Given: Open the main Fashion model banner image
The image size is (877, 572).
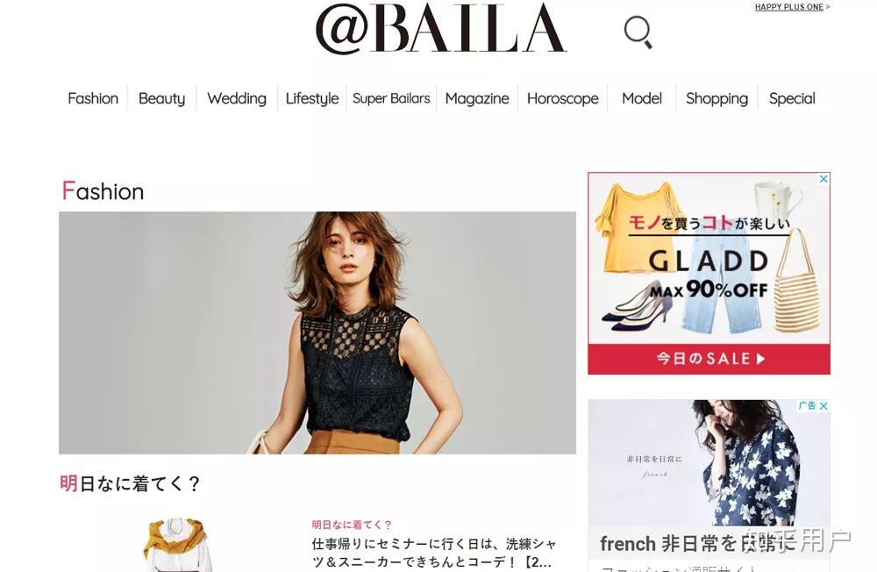Looking at the screenshot, I should 317,332.
